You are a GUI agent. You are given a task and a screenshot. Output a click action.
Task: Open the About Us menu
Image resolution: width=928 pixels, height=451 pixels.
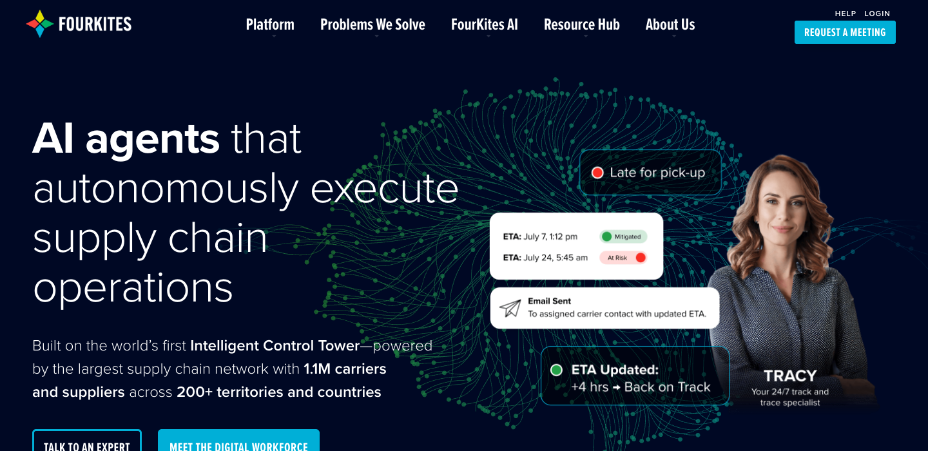670,24
